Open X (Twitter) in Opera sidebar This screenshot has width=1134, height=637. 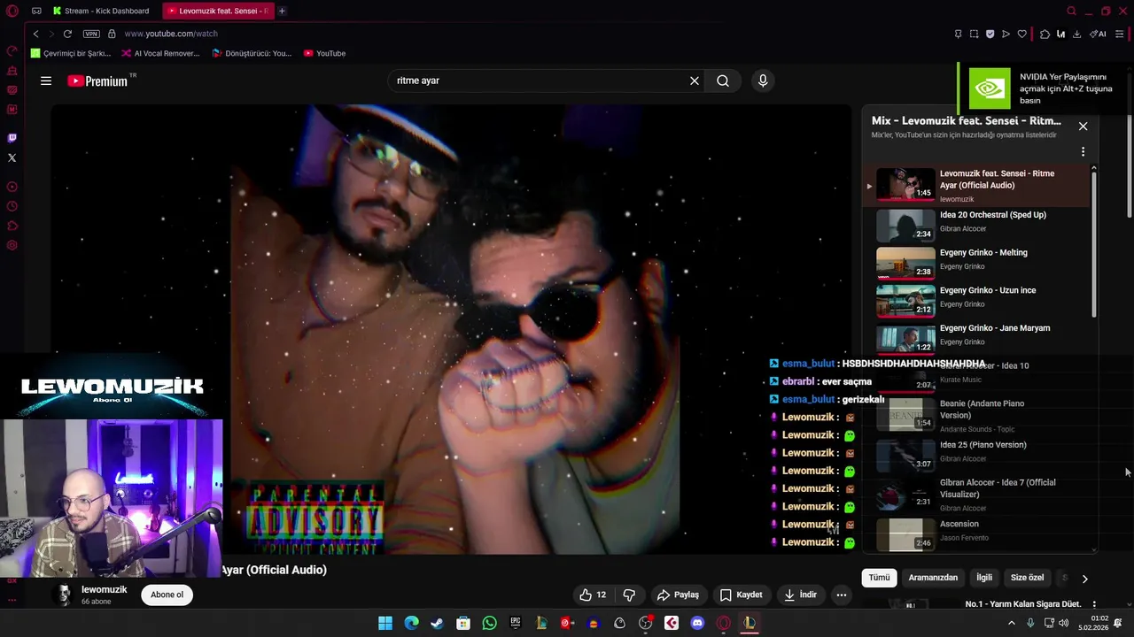[12, 157]
